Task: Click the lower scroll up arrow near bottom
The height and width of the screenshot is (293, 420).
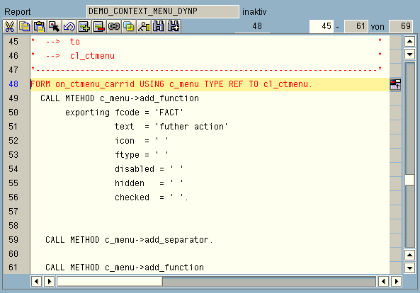Action: click(409, 255)
